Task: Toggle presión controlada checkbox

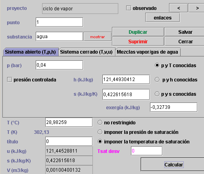Action: click(x=10, y=80)
